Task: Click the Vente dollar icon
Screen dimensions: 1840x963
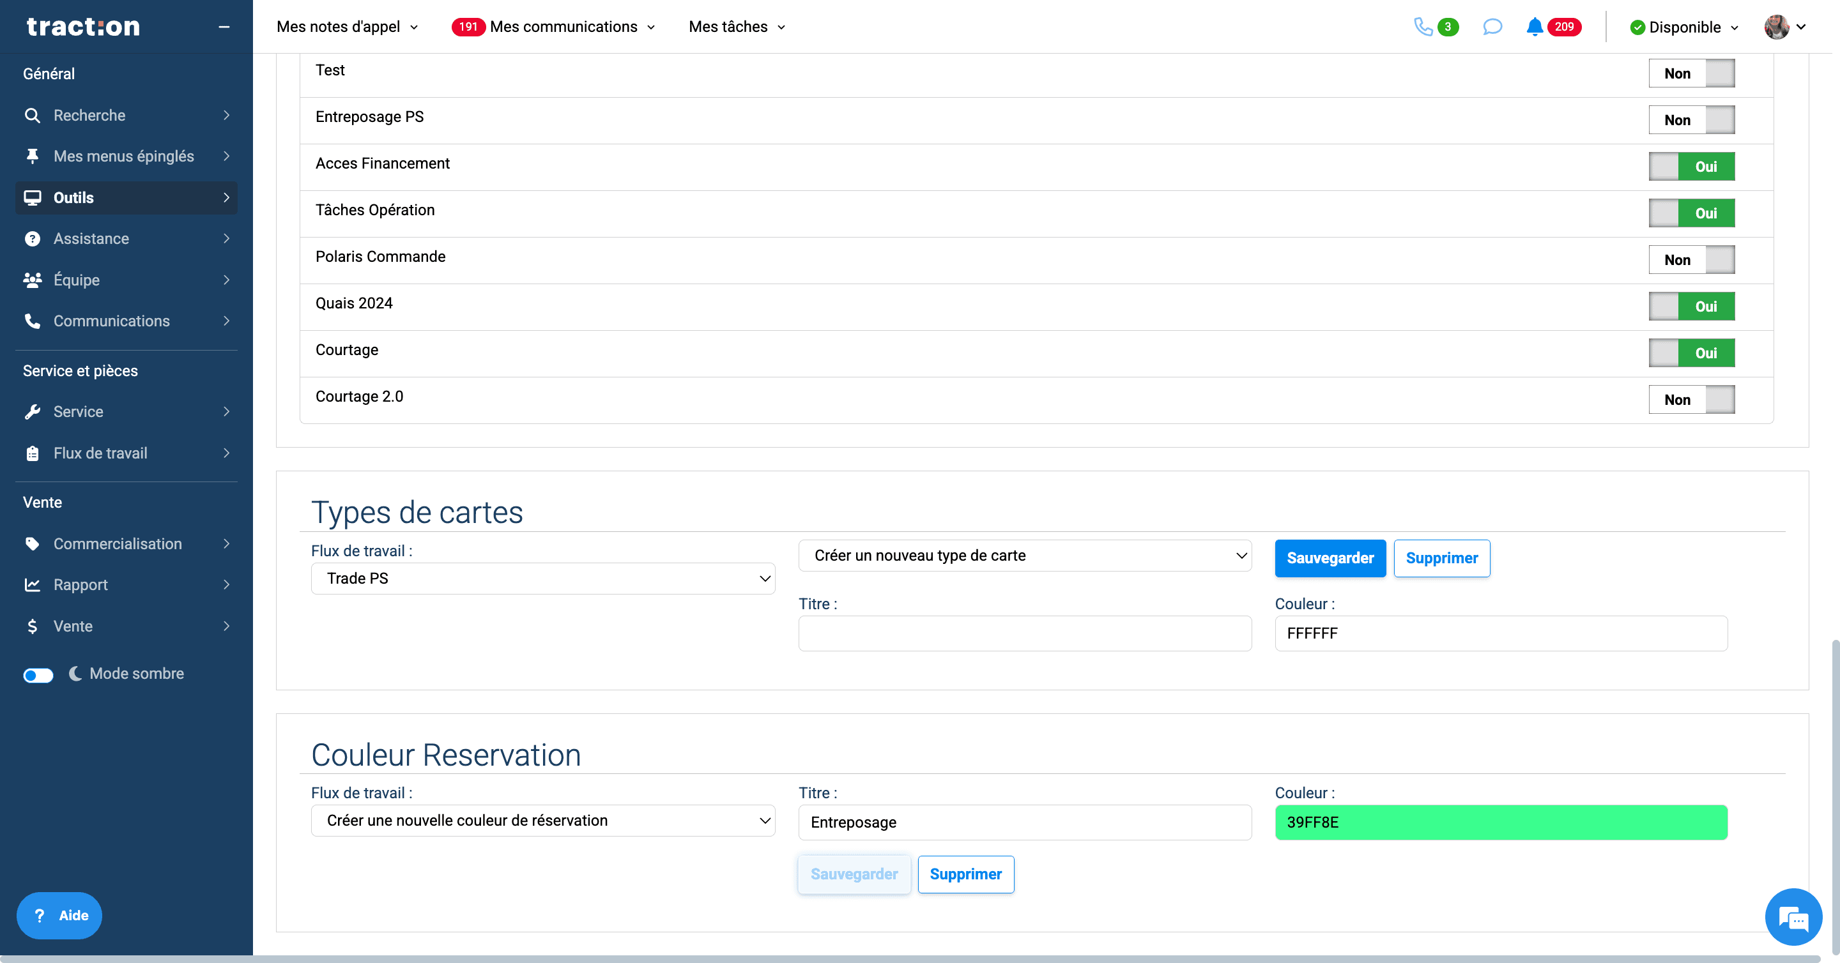Action: pyautogui.click(x=32, y=626)
